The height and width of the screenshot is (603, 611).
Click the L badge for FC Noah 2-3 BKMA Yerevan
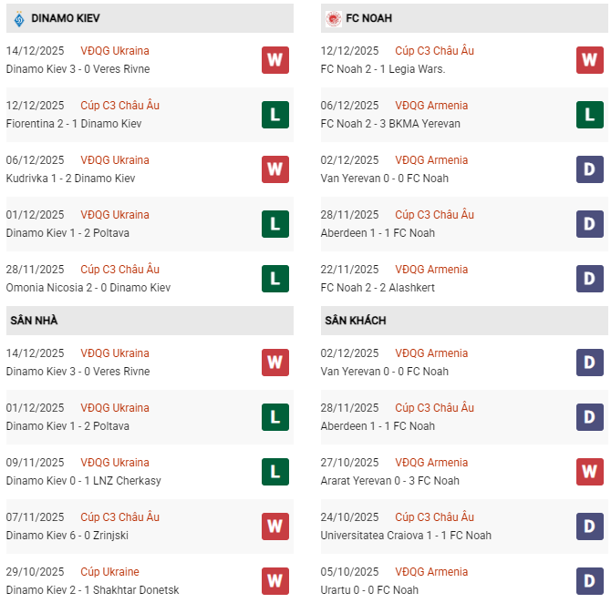[x=590, y=115]
